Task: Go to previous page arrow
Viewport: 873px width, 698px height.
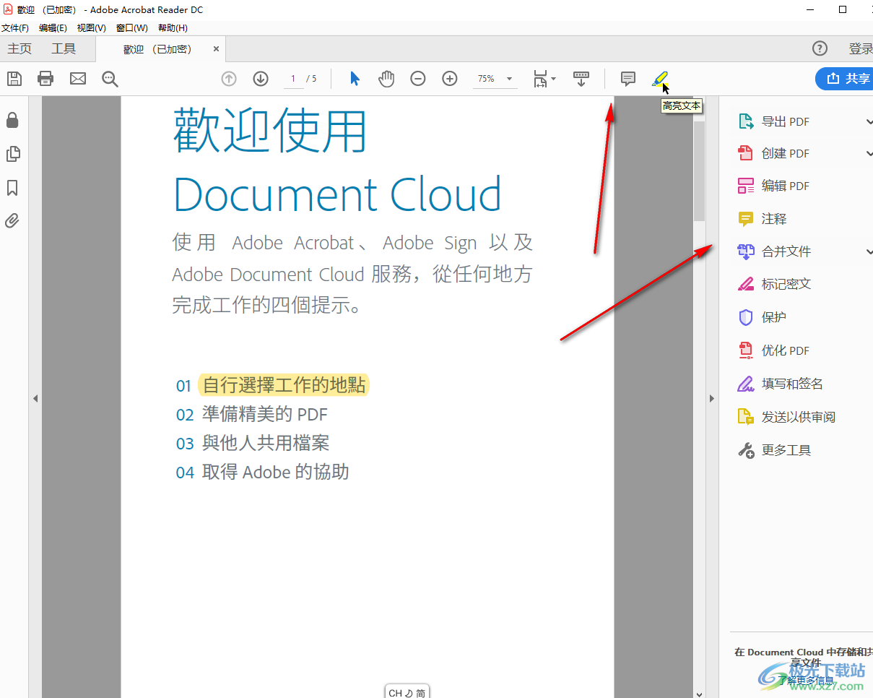Action: [x=229, y=79]
